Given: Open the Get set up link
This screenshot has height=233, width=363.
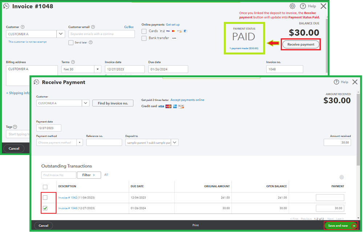Looking at the screenshot, I should tap(173, 25).
